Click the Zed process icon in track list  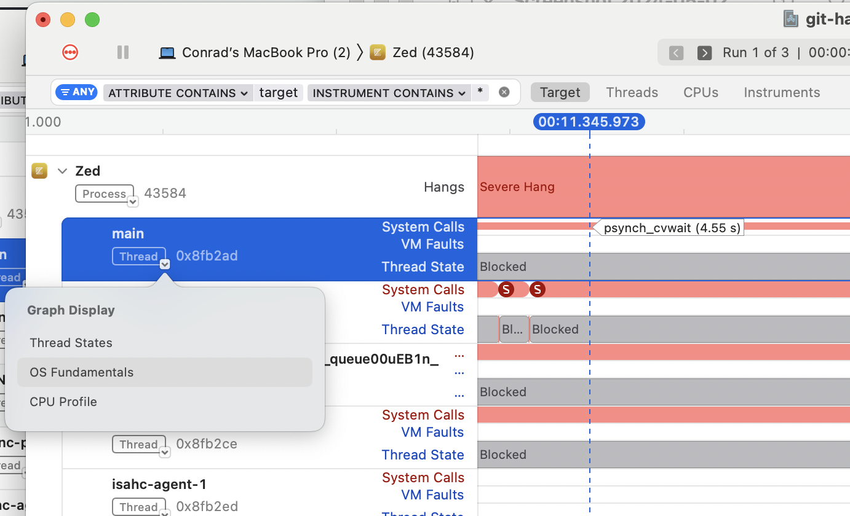(39, 171)
